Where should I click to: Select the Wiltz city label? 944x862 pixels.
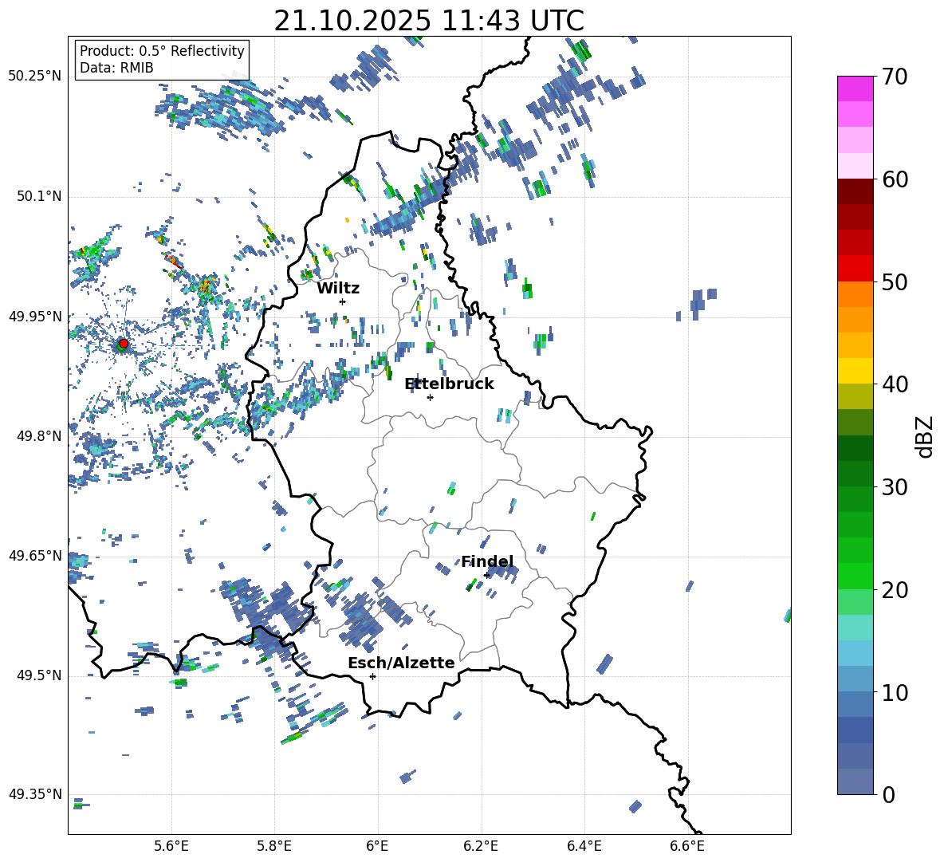(x=338, y=288)
